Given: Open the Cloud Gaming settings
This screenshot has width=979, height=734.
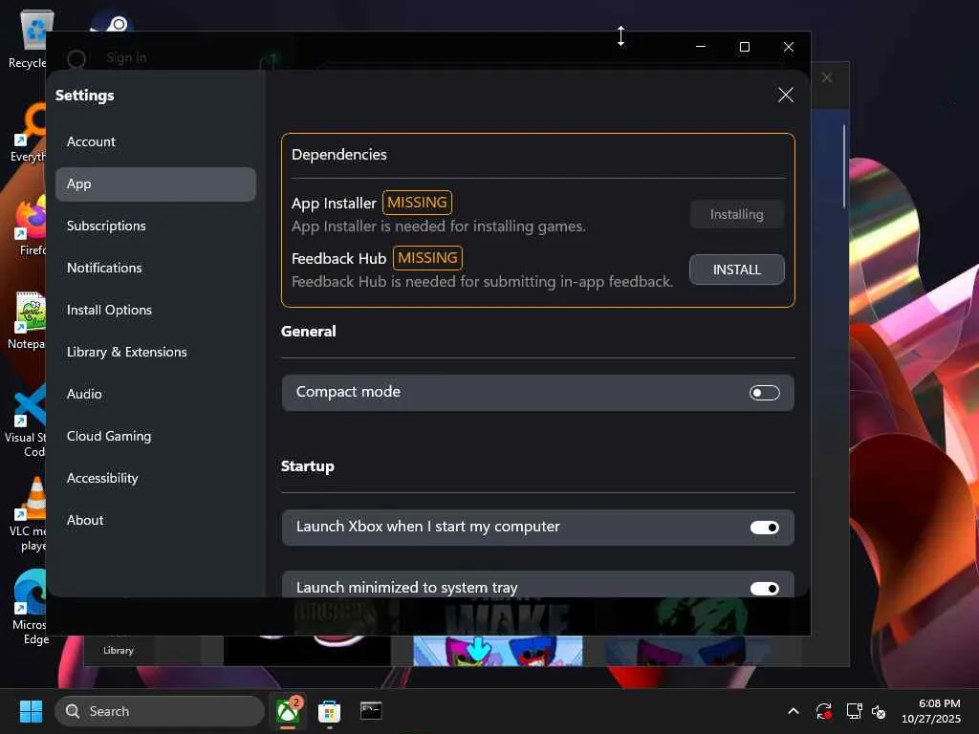Looking at the screenshot, I should 109,436.
